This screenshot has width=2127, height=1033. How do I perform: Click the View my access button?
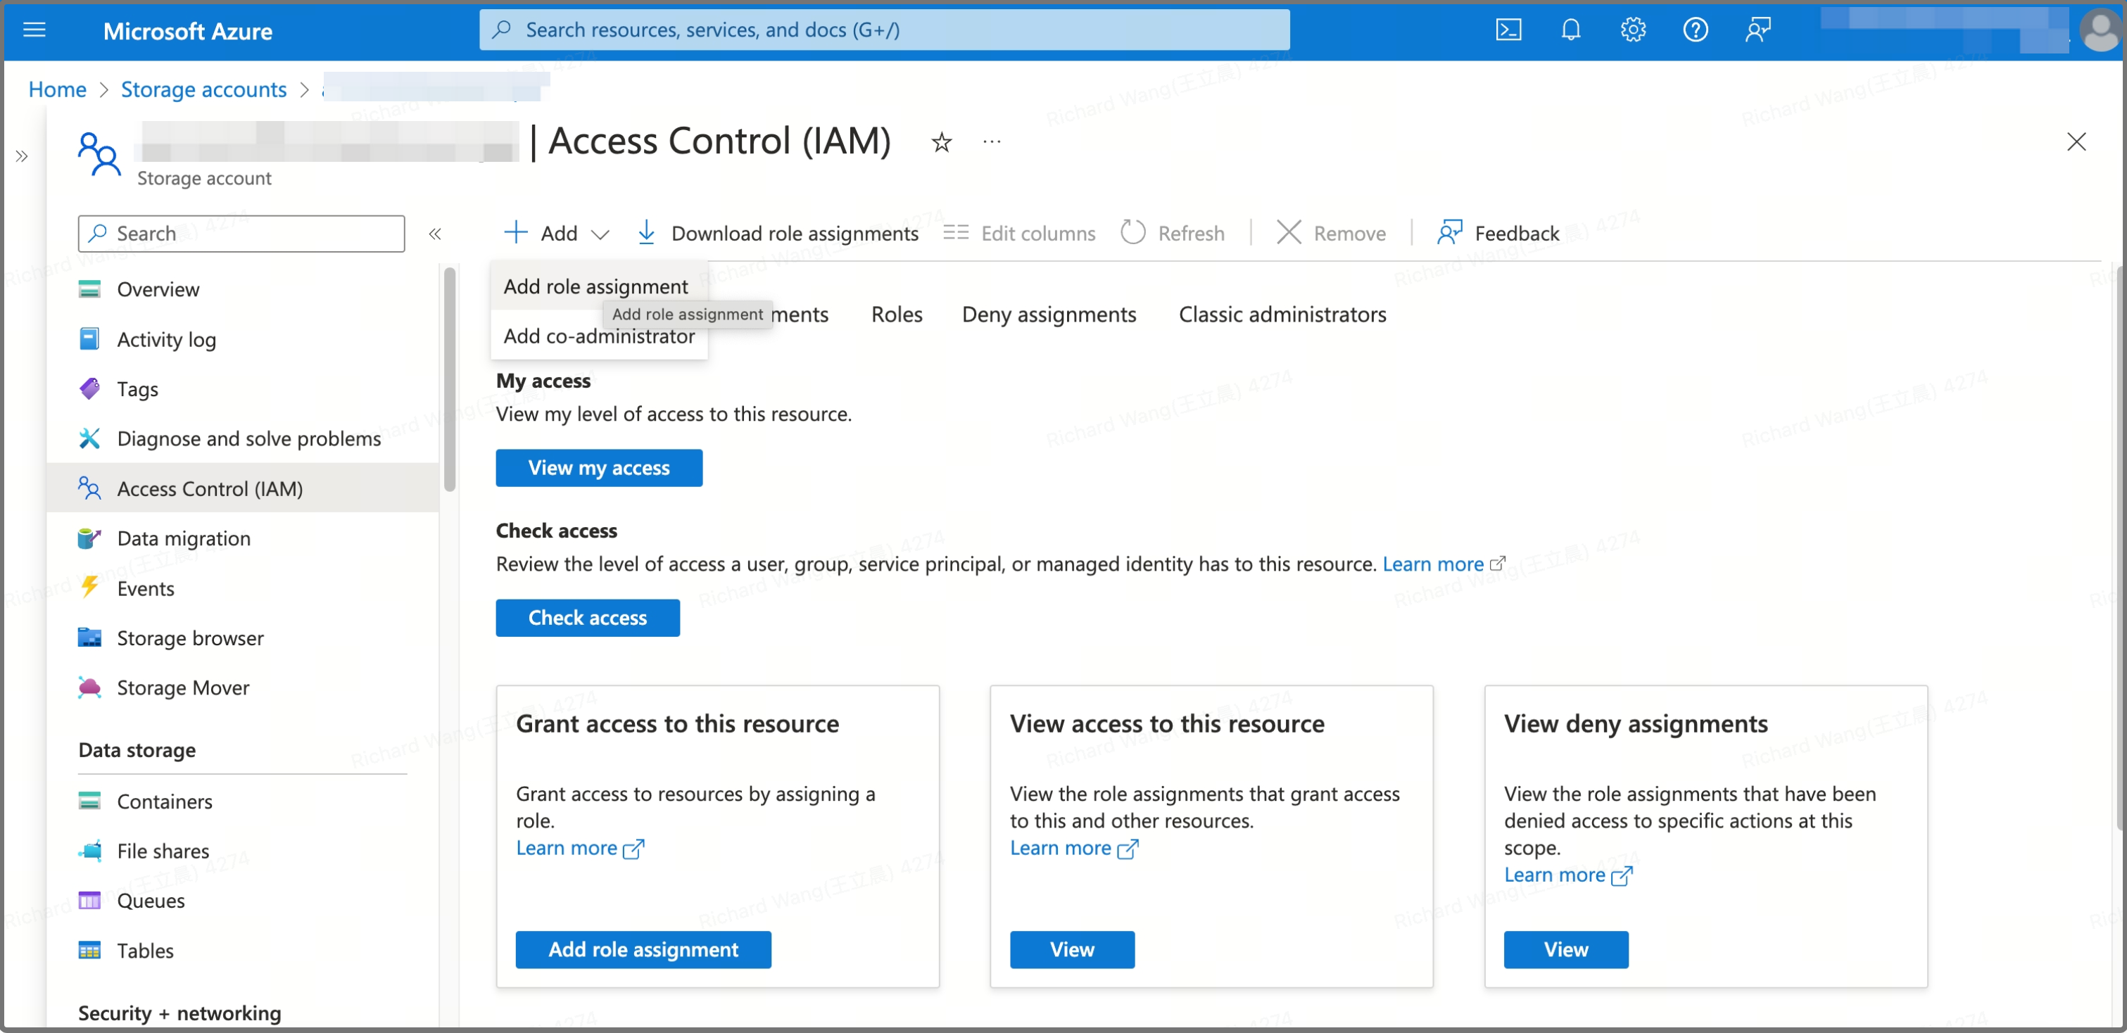tap(599, 468)
